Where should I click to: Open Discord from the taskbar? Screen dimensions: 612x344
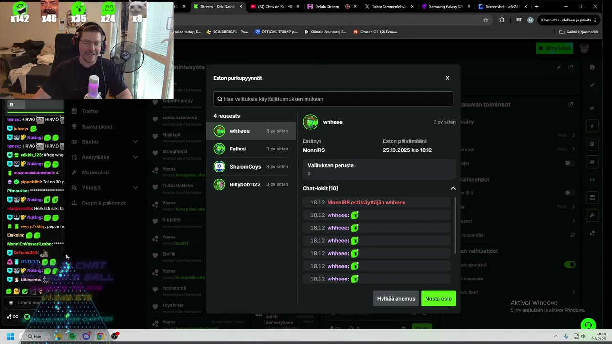coord(87,336)
